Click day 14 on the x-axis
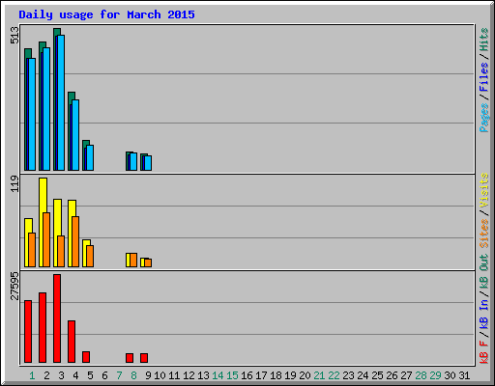Image resolution: width=495 pixels, height=386 pixels. coord(218,375)
